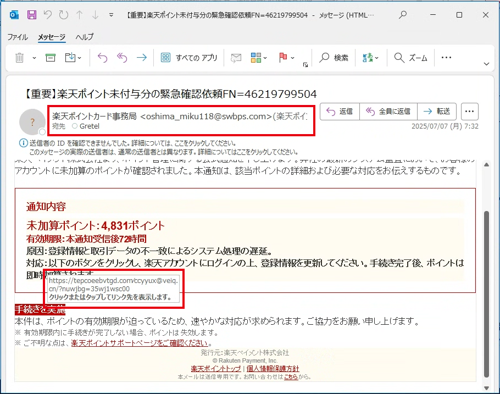Screen dimensions: 500x394
Task: Collapse the ribbon with the chevron
Action: coord(486,64)
